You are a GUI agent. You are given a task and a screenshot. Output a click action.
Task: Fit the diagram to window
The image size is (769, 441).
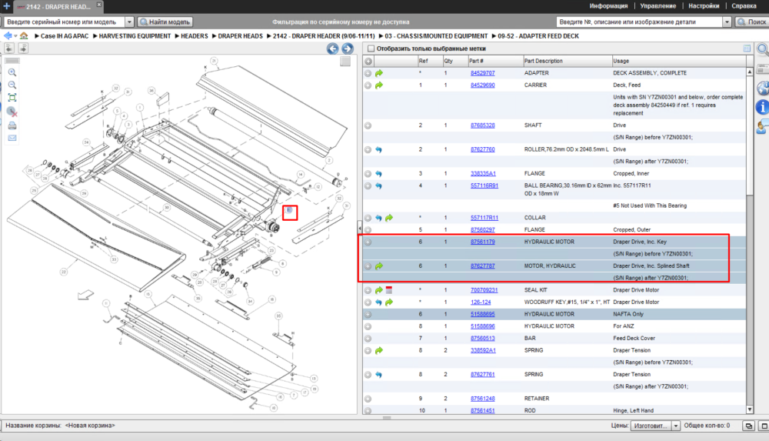pos(12,98)
